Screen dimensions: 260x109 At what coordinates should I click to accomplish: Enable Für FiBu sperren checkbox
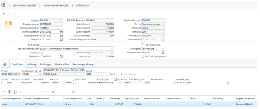(143, 45)
